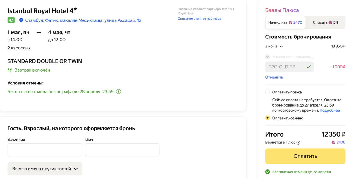Select the Оплатить позже radio option

tap(267, 92)
